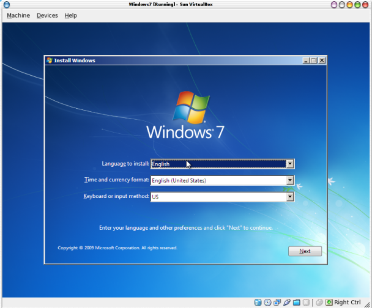Screen dimensions: 372x308
Task: Click the keyboard capture host-key icon
Action: click(x=329, y=302)
